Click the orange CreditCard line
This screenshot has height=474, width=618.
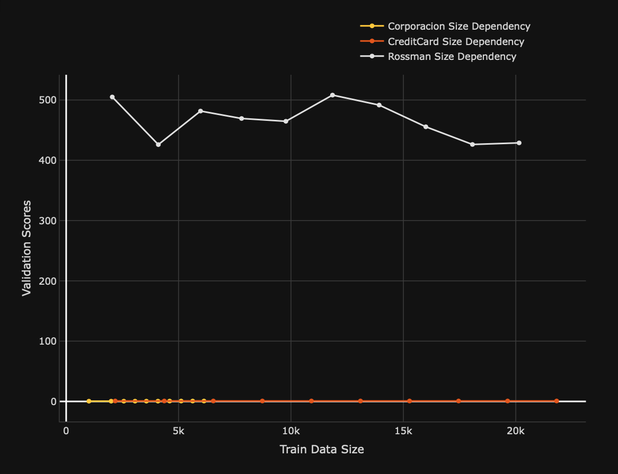click(371, 401)
